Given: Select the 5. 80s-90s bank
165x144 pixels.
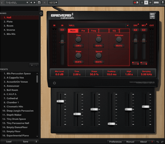Looking at the screenshot, I should 19,34.
